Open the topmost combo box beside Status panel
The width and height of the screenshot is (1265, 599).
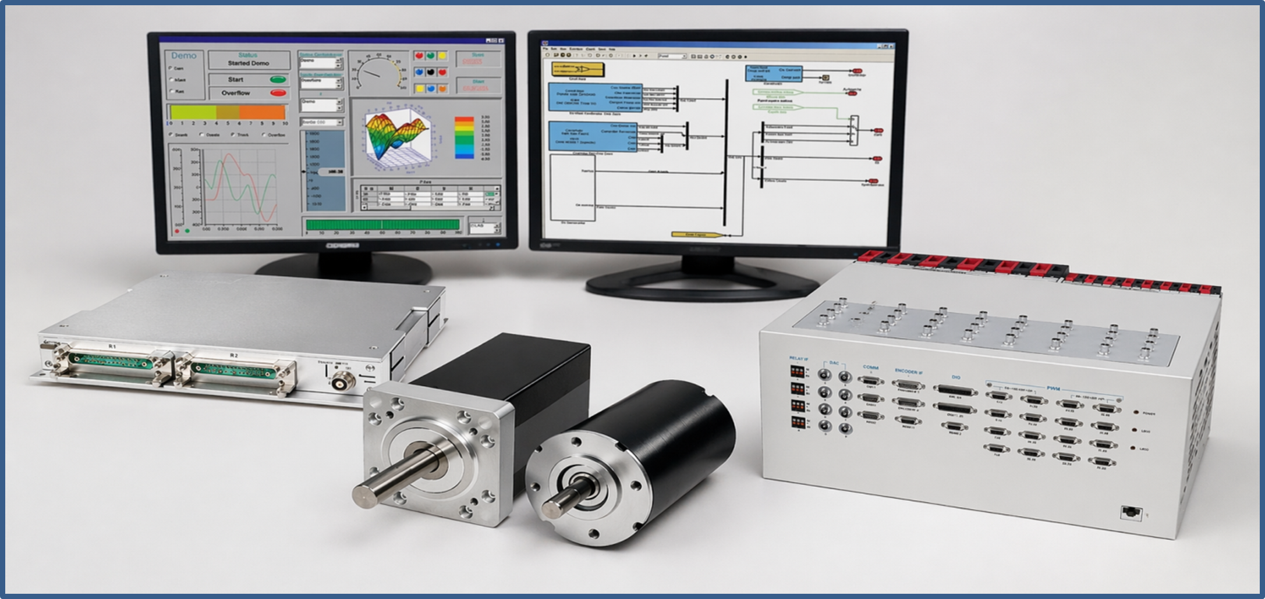[x=321, y=62]
